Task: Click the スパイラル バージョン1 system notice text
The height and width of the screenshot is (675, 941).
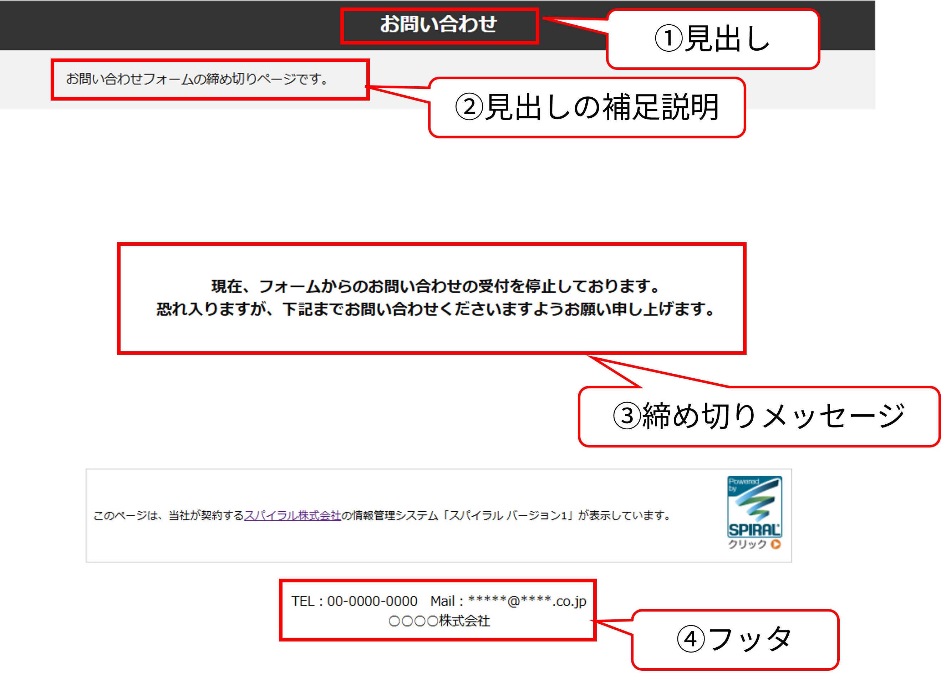Action: coord(508,515)
